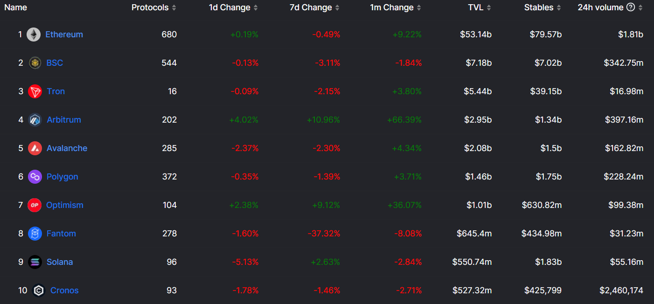Click the Fantom chain logo icon
Image resolution: width=654 pixels, height=304 pixels.
35,234
